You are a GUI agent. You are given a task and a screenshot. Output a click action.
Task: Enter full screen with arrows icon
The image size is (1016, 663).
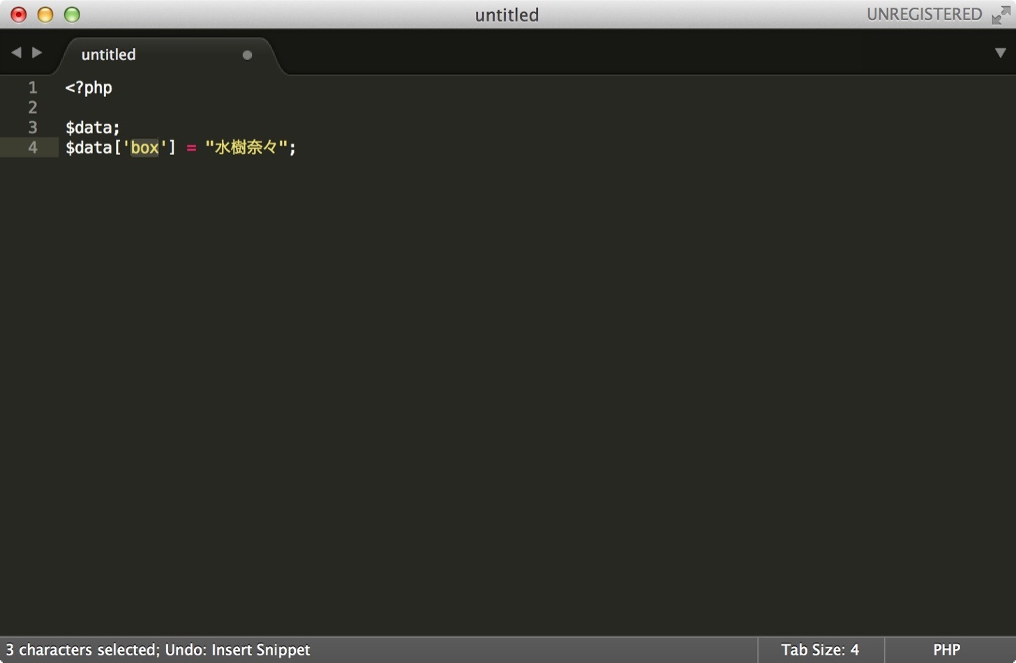pos(1001,15)
